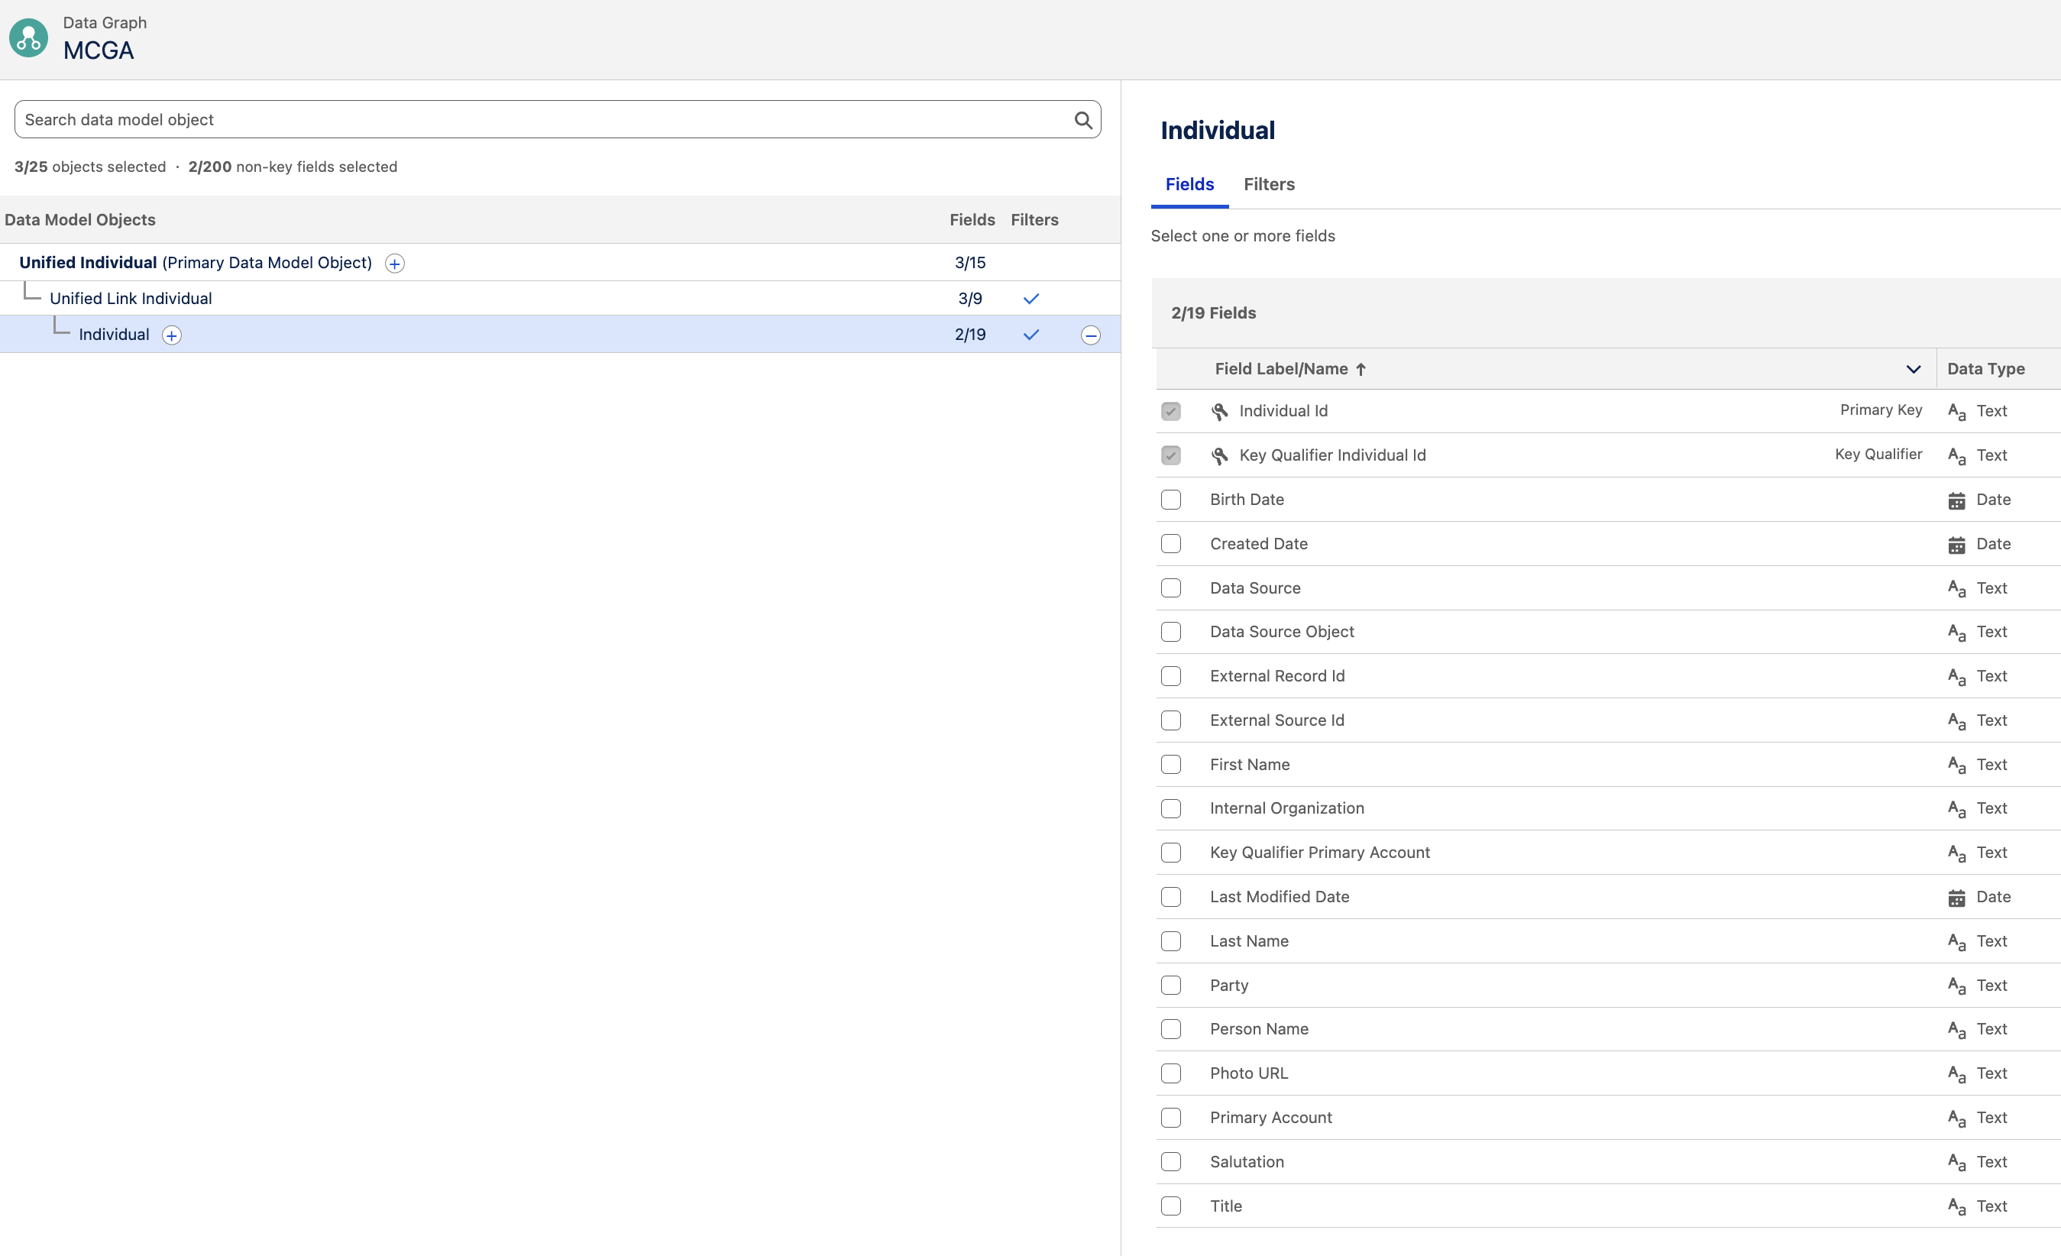This screenshot has height=1256, width=2061.
Task: Check the Birth Date field checkbox
Action: click(x=1171, y=500)
